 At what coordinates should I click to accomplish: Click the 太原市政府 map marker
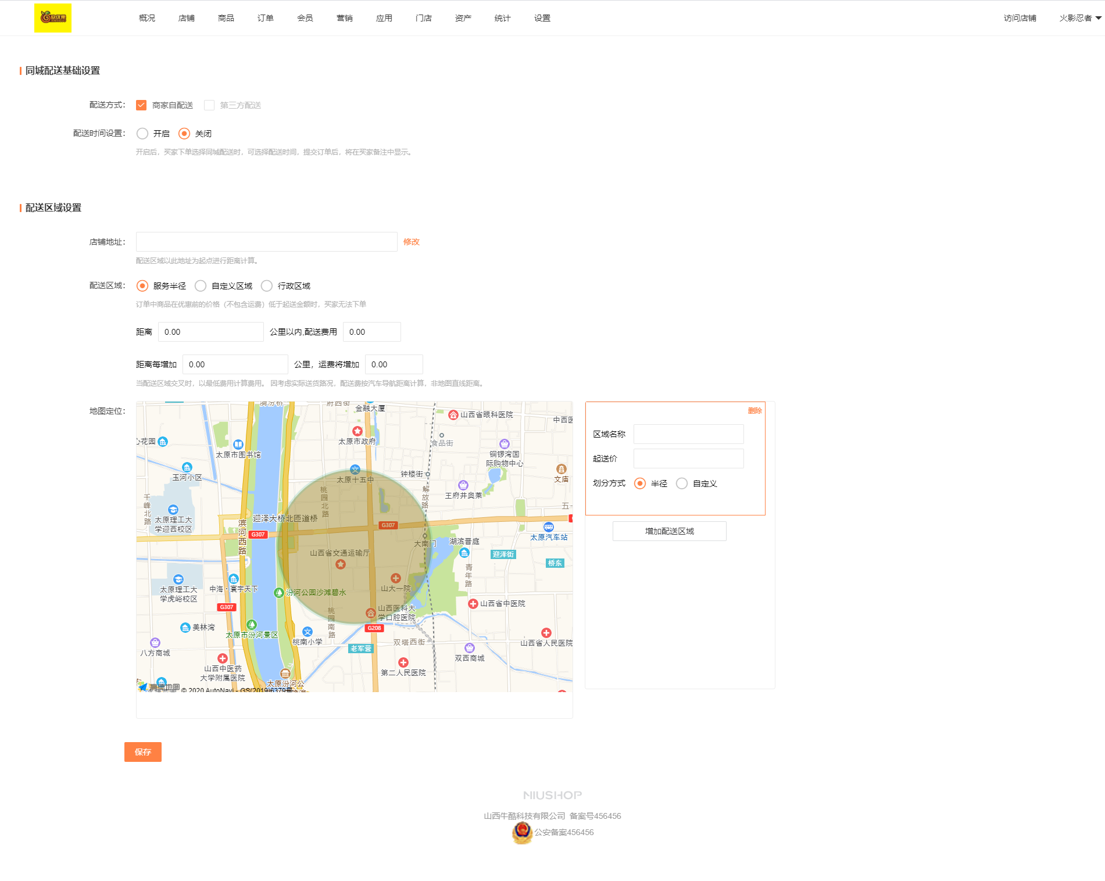[357, 431]
